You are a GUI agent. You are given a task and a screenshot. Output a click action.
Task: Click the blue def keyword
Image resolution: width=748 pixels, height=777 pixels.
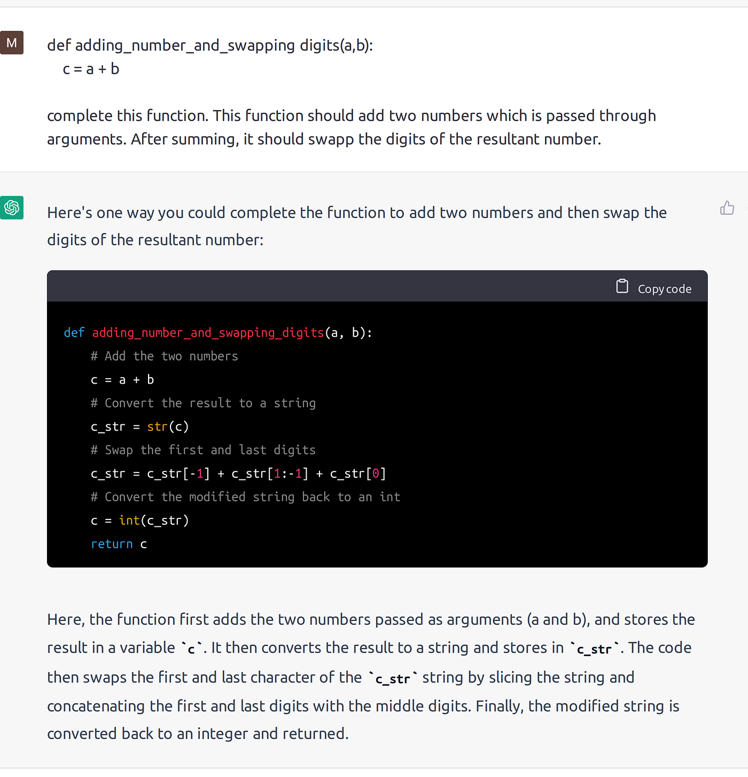[x=74, y=333]
